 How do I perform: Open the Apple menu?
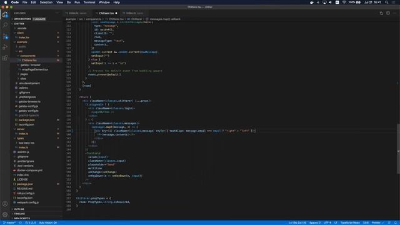[x=6, y=2]
